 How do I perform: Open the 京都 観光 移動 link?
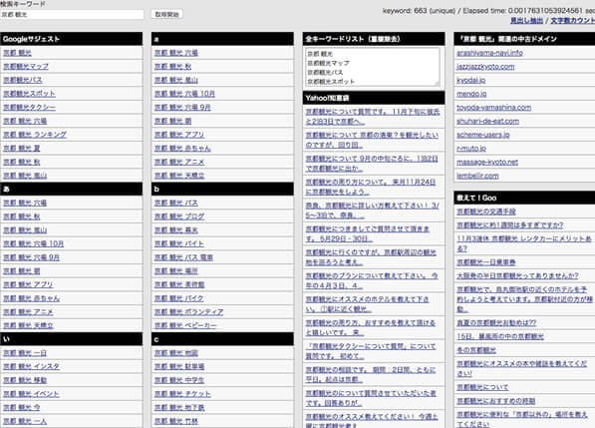click(x=25, y=380)
